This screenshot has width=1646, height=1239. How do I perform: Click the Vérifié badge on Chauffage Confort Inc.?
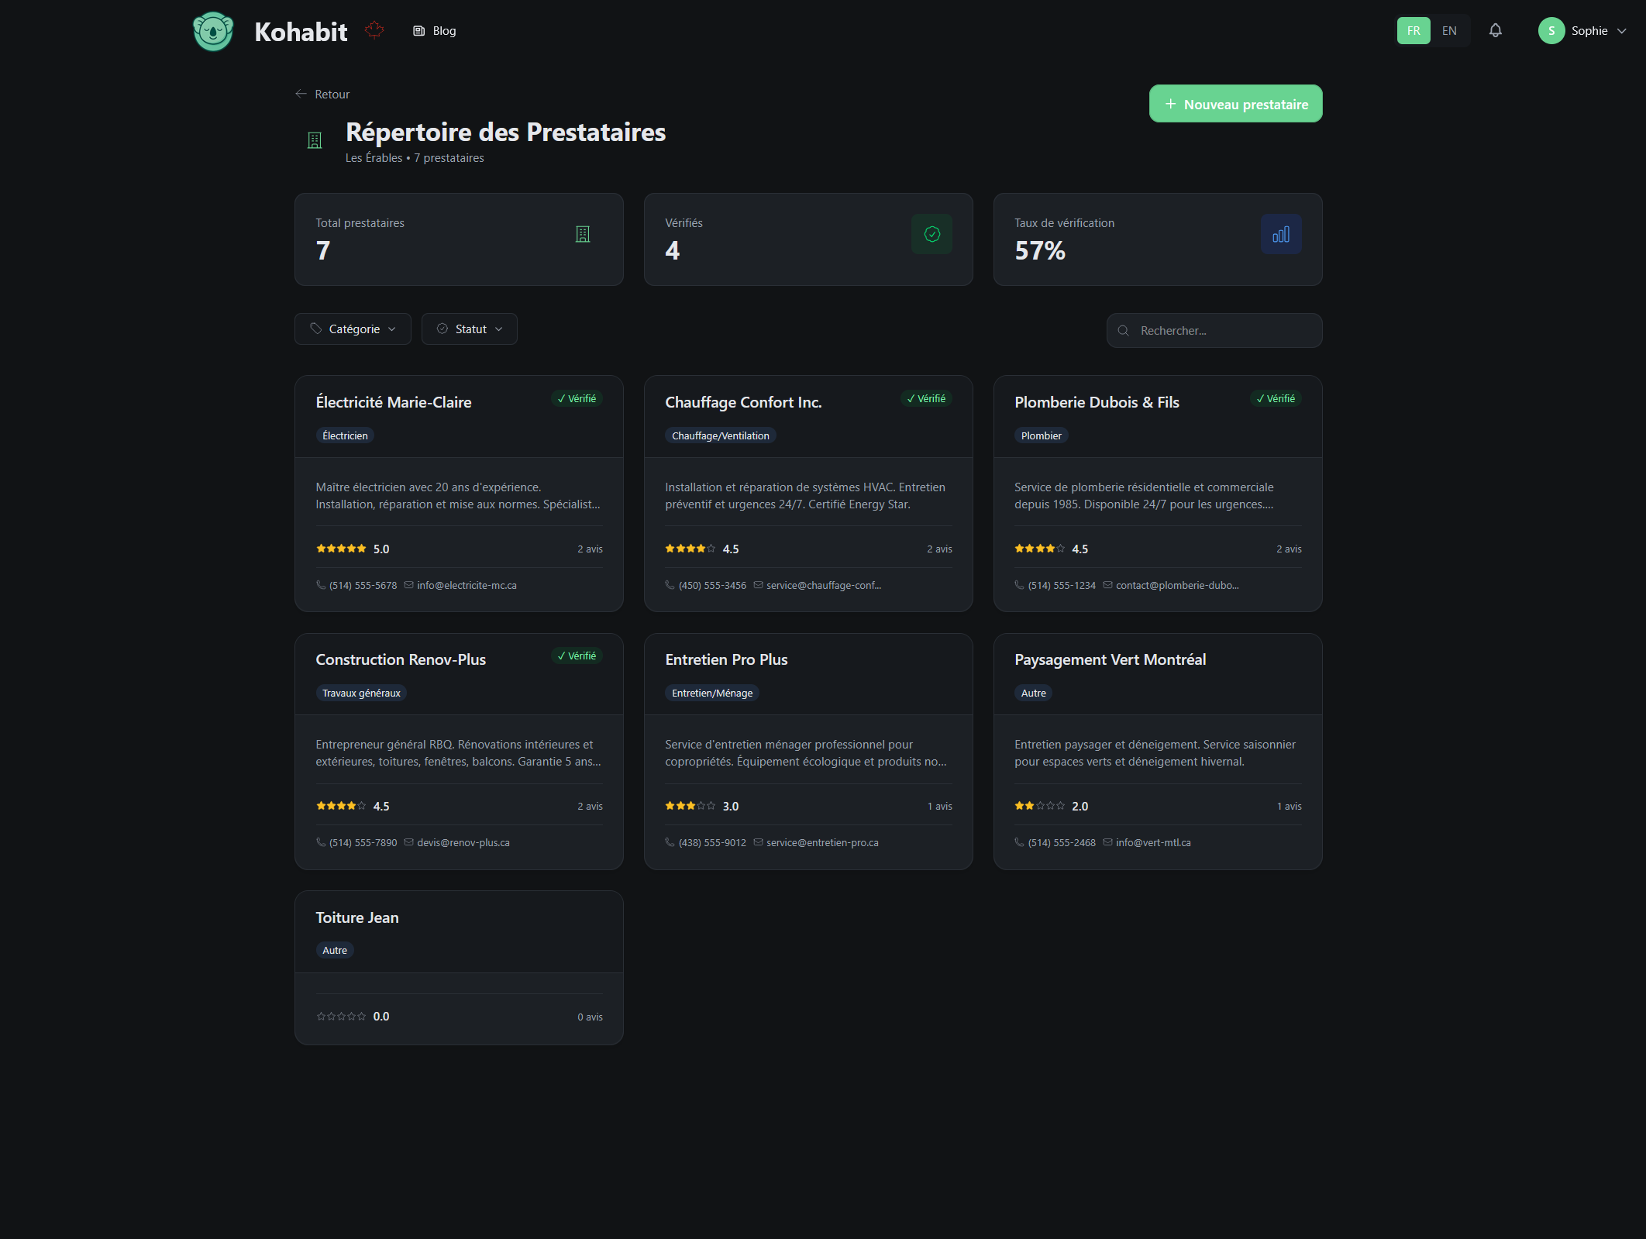[x=926, y=398]
